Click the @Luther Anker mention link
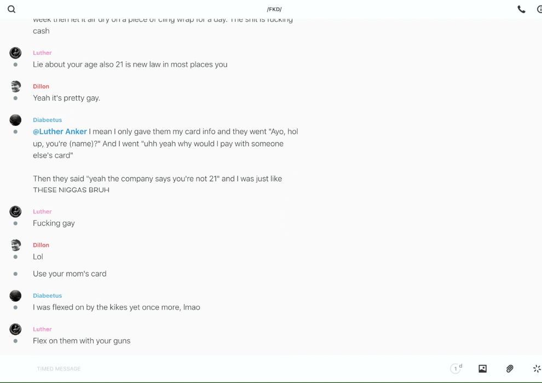 [60, 132]
